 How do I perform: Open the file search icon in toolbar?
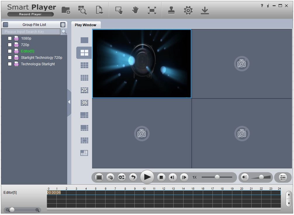pos(82,10)
